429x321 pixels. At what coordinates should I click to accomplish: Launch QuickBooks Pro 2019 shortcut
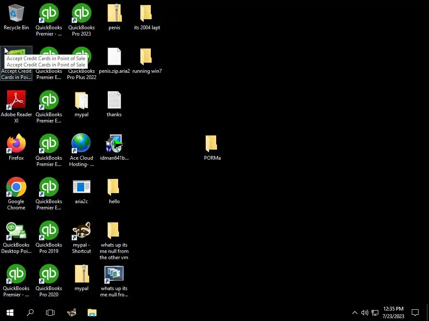click(x=49, y=237)
